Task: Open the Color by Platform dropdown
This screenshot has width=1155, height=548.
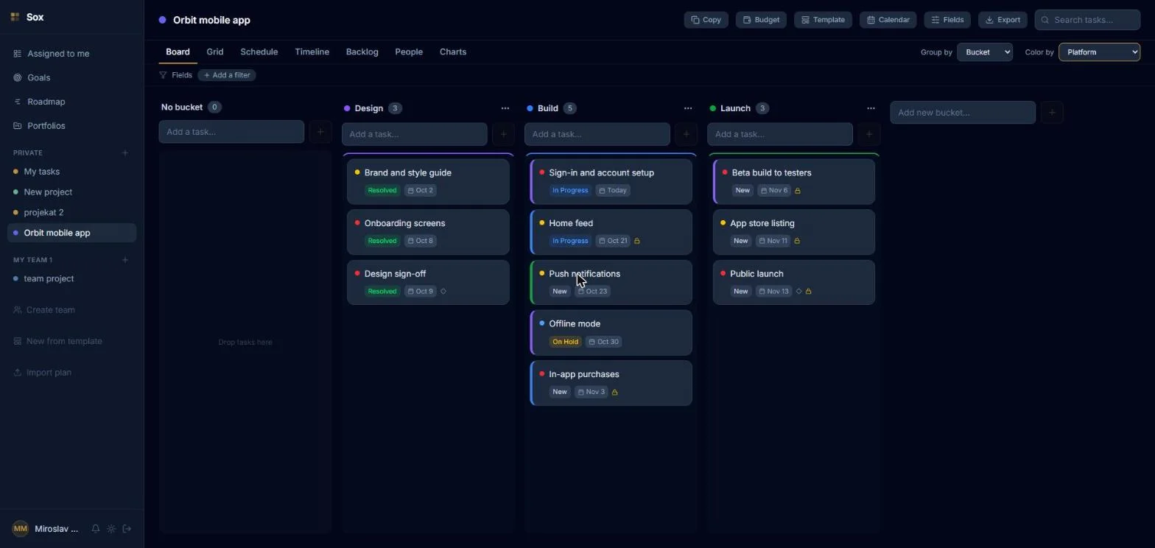Action: [x=1099, y=52]
